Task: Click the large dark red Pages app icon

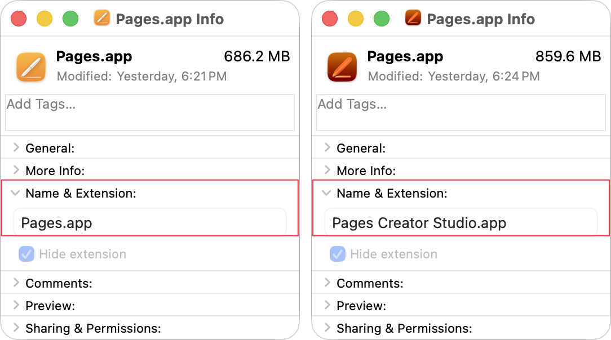Action: point(342,67)
